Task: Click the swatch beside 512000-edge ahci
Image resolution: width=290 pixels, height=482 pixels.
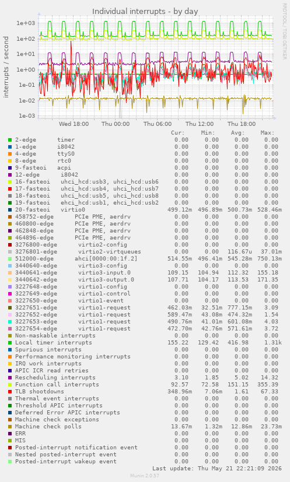Action: (x=10, y=259)
